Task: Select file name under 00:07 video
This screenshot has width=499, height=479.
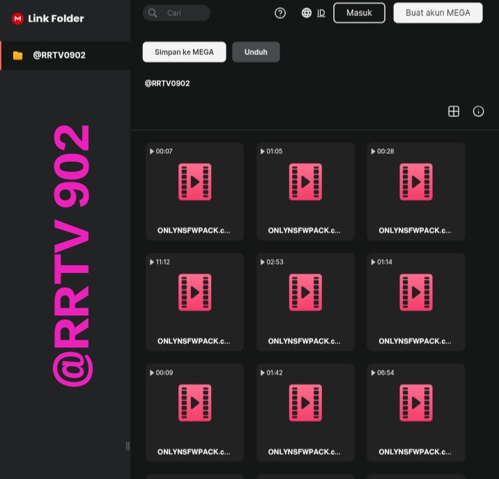Action: pyautogui.click(x=194, y=230)
